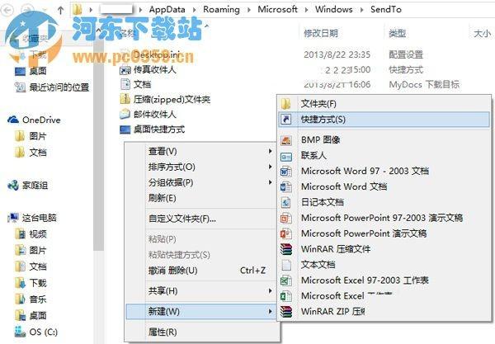Sort by 修改日期 column header
Image resolution: width=495 pixels, height=344 pixels.
(x=321, y=33)
